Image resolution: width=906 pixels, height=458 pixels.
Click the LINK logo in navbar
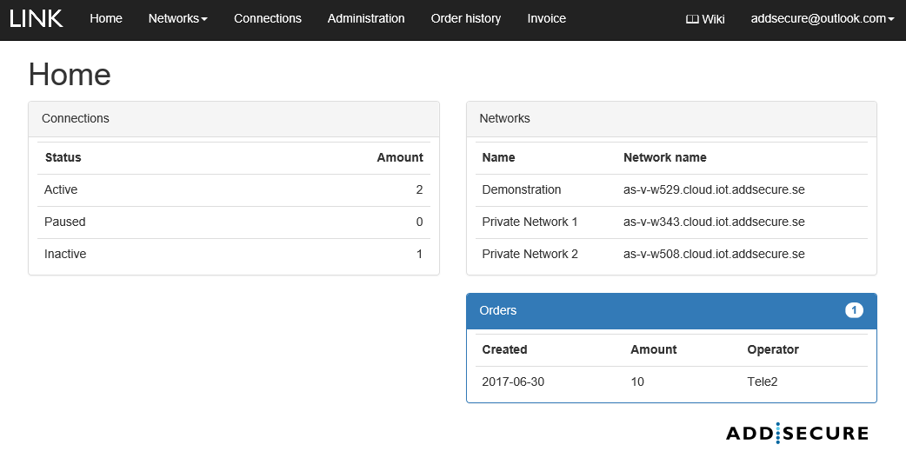click(37, 18)
